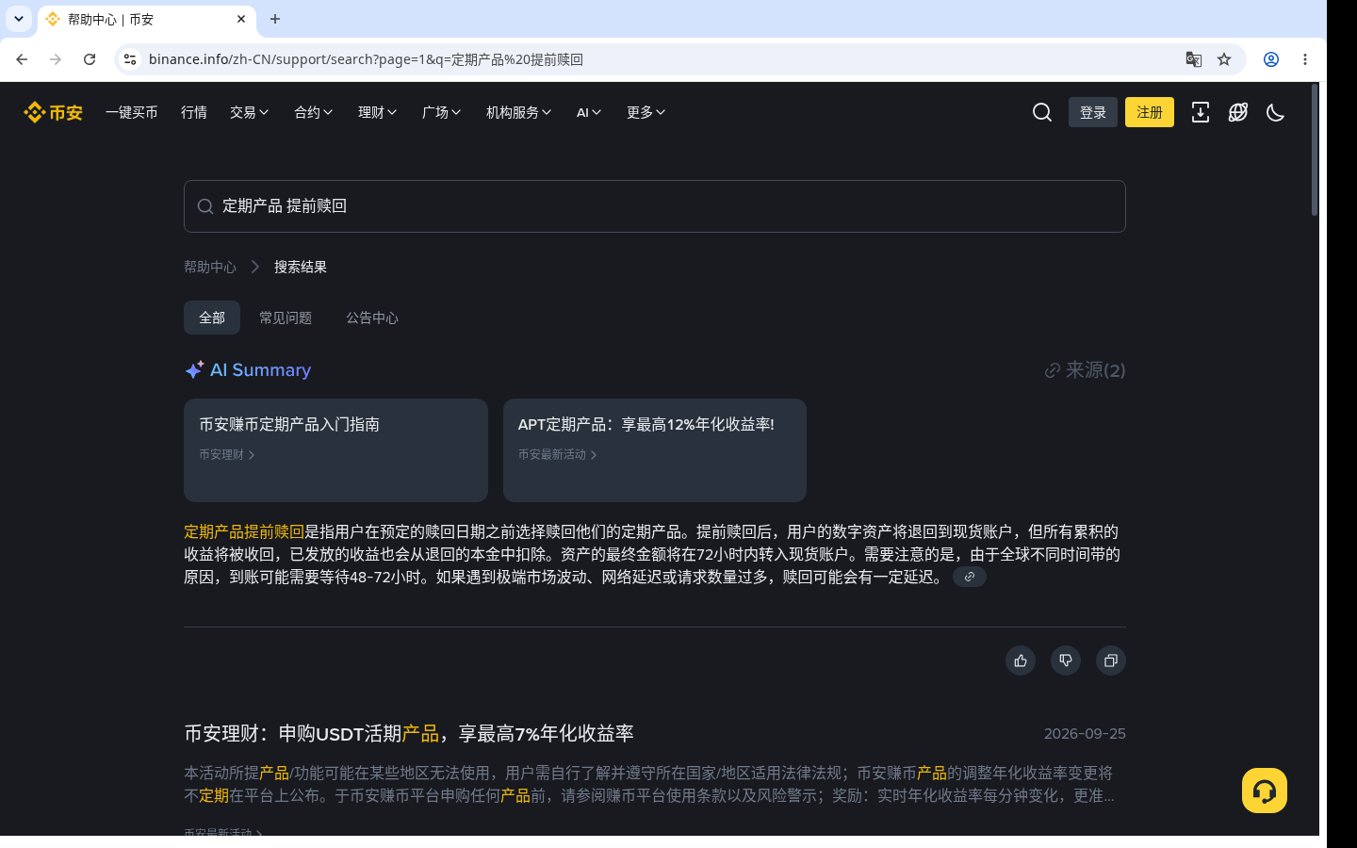Open the tab search dropdown arrow
The height and width of the screenshot is (848, 1357).
click(x=19, y=19)
